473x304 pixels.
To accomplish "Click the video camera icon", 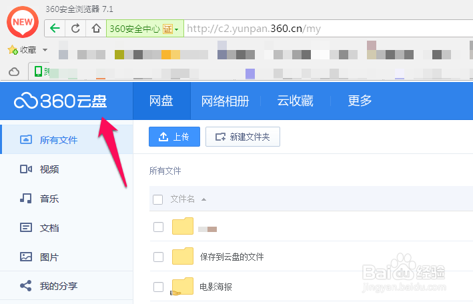I will click(x=26, y=169).
